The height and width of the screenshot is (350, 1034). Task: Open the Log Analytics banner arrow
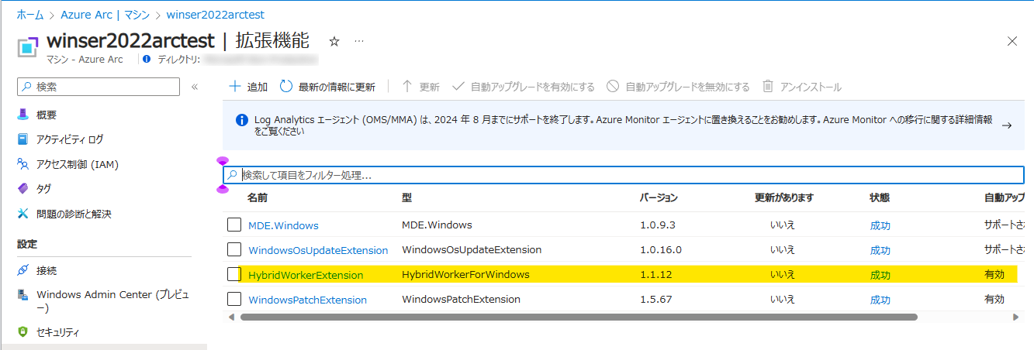1007,125
